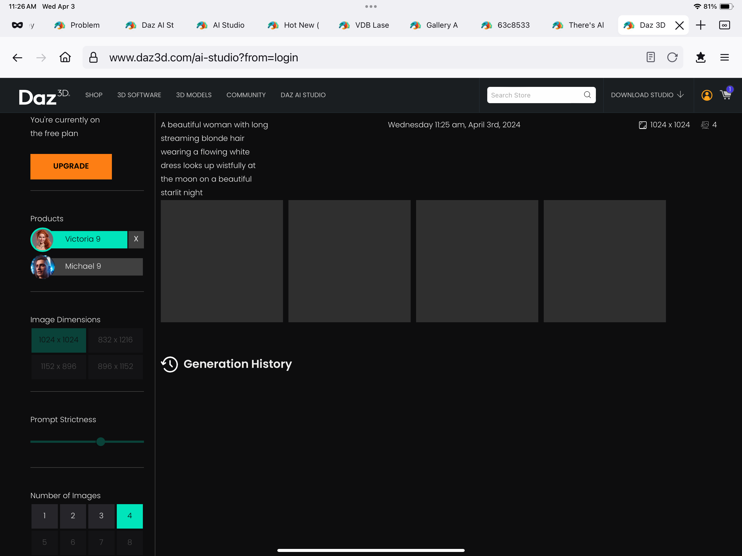The height and width of the screenshot is (556, 742).
Task: Click the Prompt Strictness slider handle
Action: click(x=101, y=442)
